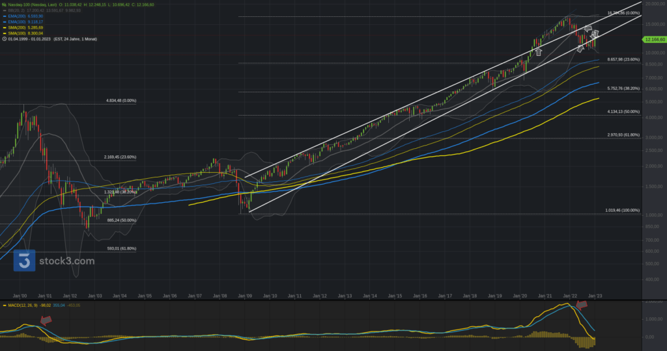667x351 pixels.
Task: Click the 1.000,00 price axis label
Action: click(655, 215)
